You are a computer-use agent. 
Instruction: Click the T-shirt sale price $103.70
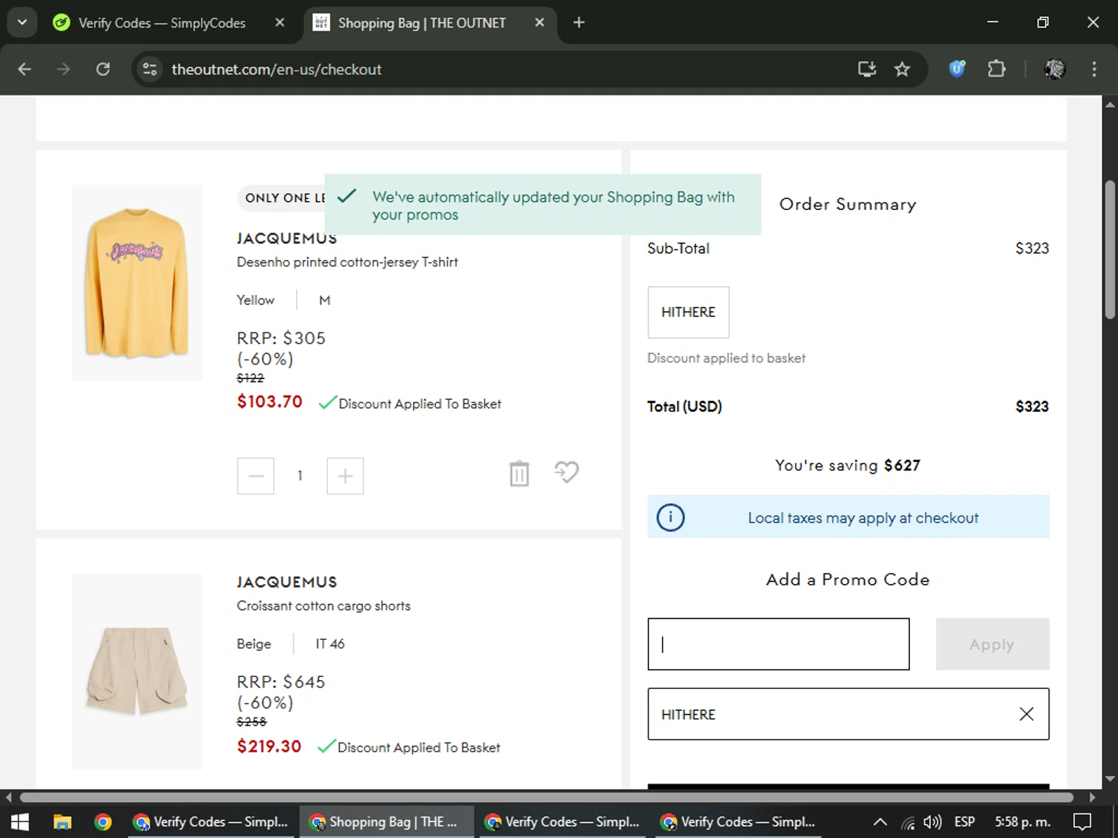270,401
